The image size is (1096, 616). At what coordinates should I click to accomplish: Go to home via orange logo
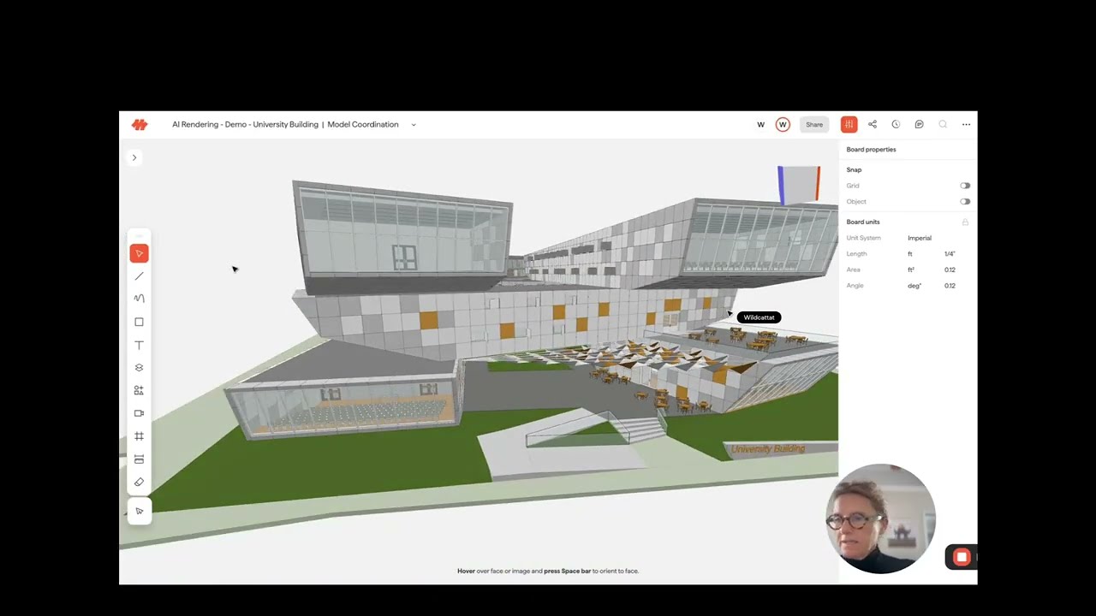tap(140, 125)
